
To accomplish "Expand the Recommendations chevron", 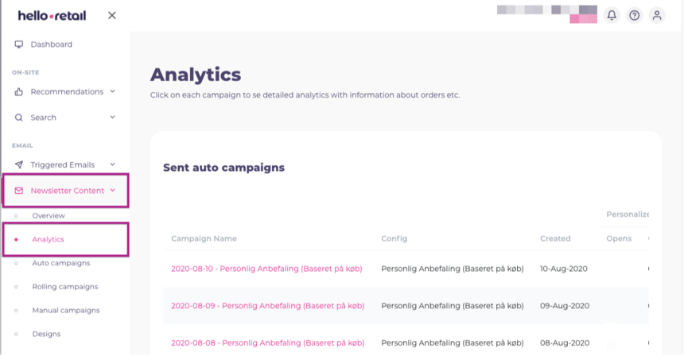I will 113,91.
